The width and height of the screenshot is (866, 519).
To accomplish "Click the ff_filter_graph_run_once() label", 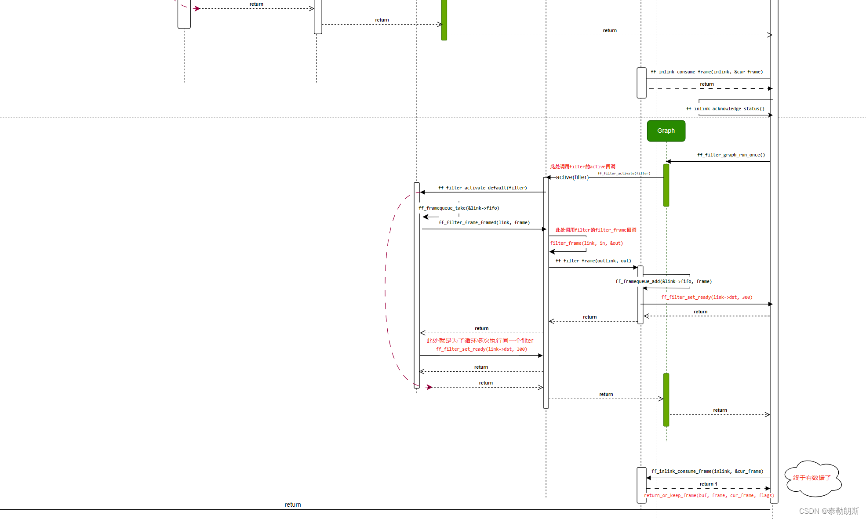I will 731,155.
